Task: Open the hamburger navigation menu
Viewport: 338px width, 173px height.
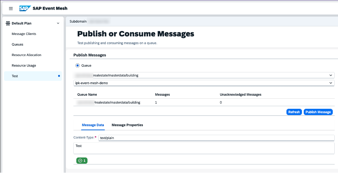Action: pos(11,9)
